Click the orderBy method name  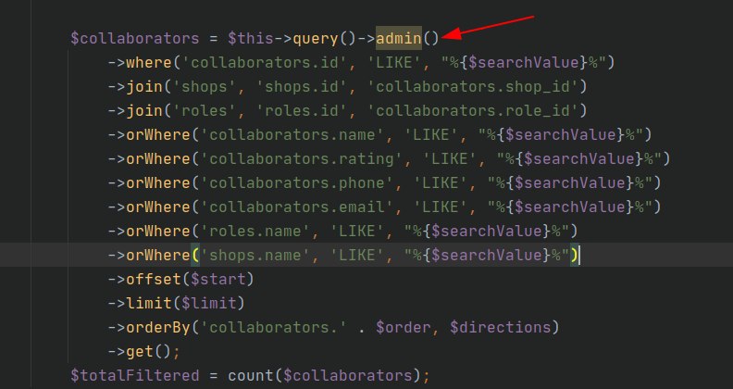click(x=158, y=328)
